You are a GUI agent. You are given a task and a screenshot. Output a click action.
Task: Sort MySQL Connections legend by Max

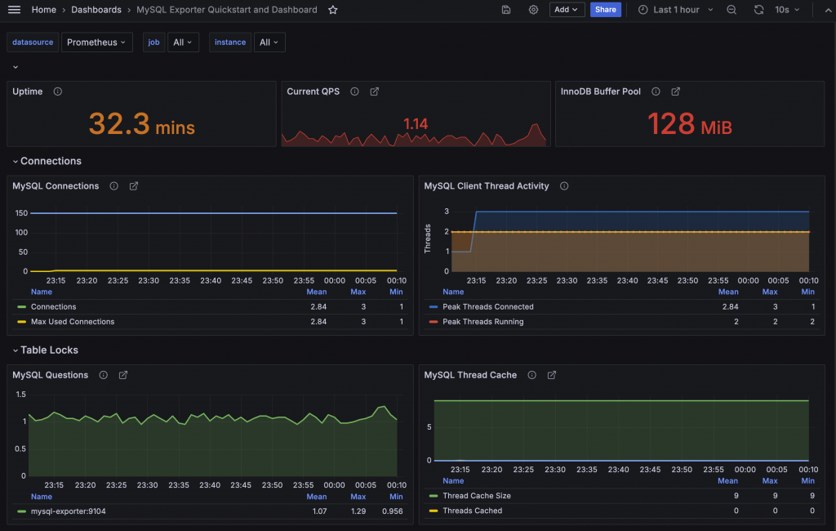point(358,292)
